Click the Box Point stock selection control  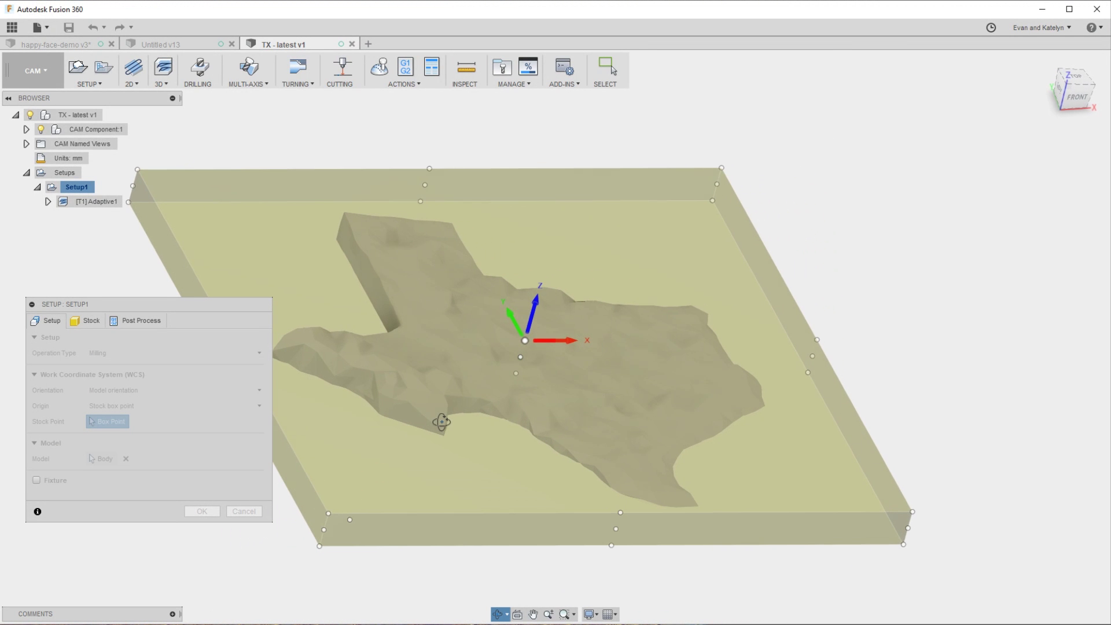point(106,421)
